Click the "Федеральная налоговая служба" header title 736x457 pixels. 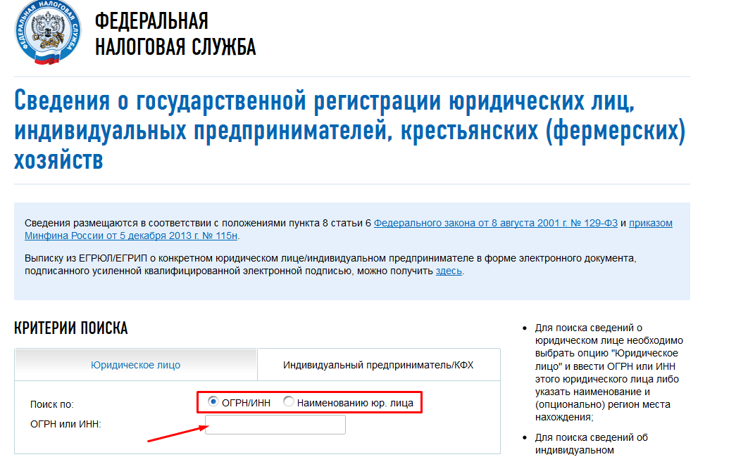pos(175,34)
